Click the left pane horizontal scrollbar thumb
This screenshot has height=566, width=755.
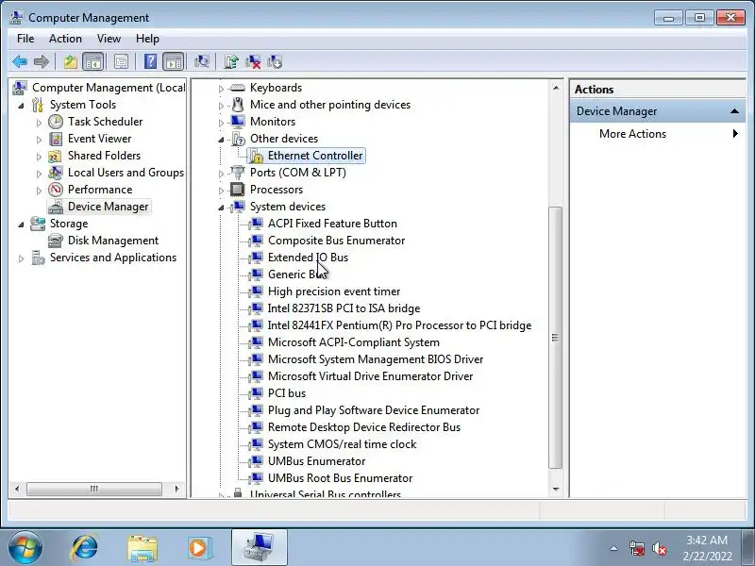93,489
